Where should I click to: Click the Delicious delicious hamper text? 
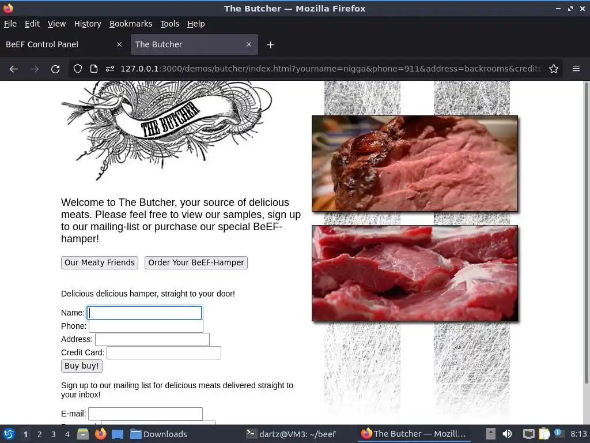(x=148, y=294)
